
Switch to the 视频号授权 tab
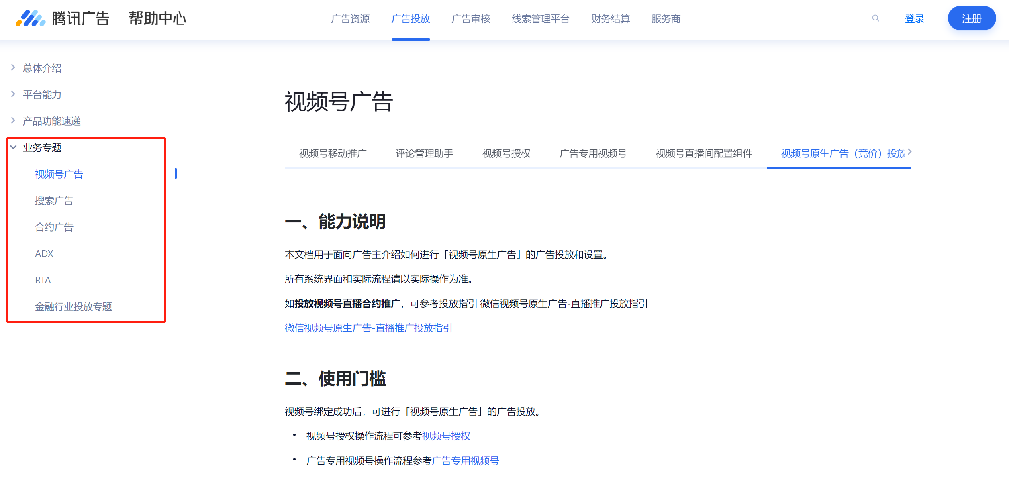506,153
